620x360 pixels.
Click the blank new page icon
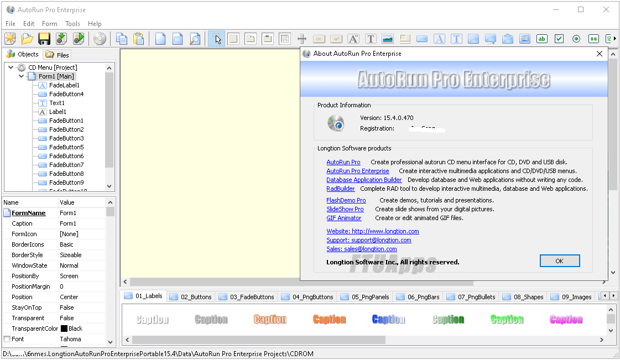[x=160, y=39]
